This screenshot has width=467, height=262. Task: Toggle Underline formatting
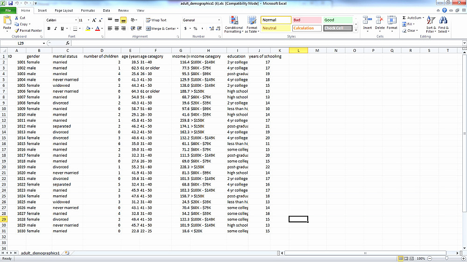[x=62, y=28]
